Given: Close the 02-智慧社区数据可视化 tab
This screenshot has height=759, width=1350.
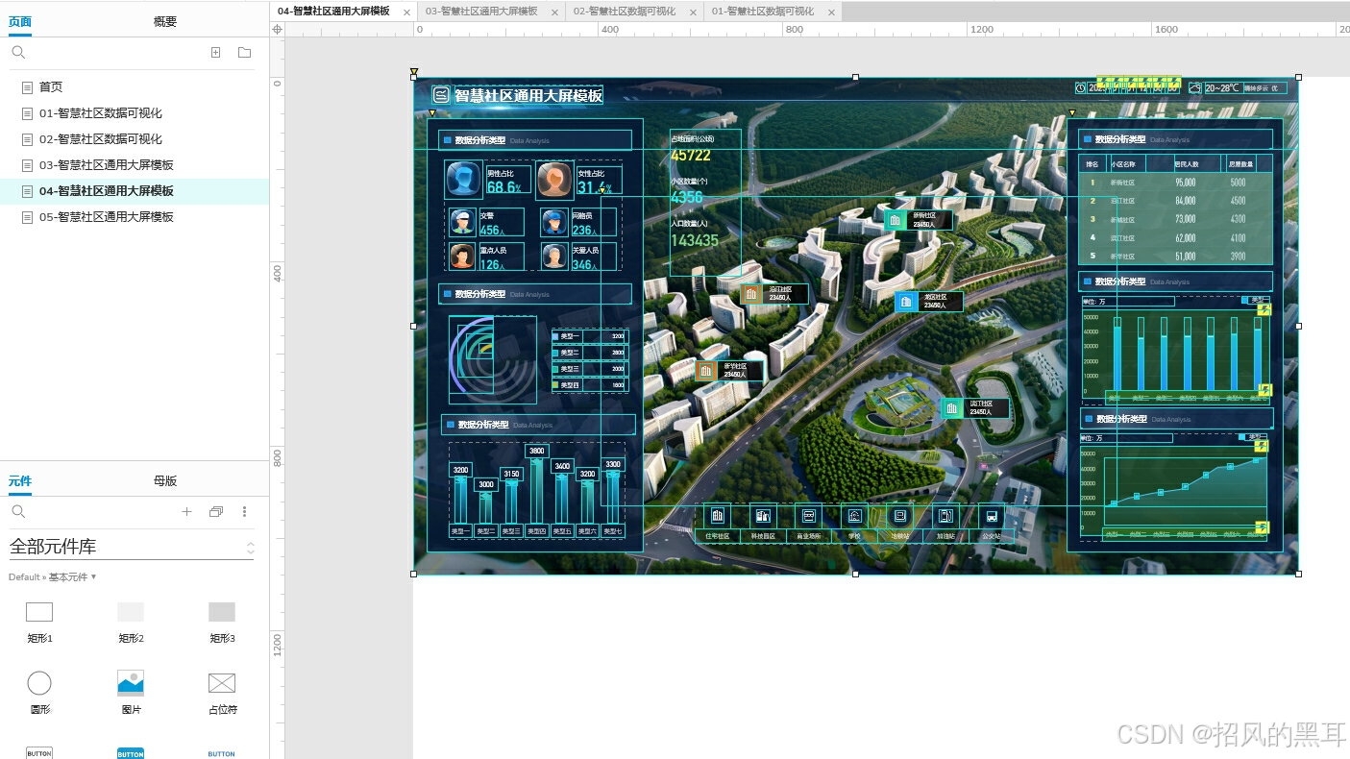Looking at the screenshot, I should (x=693, y=12).
